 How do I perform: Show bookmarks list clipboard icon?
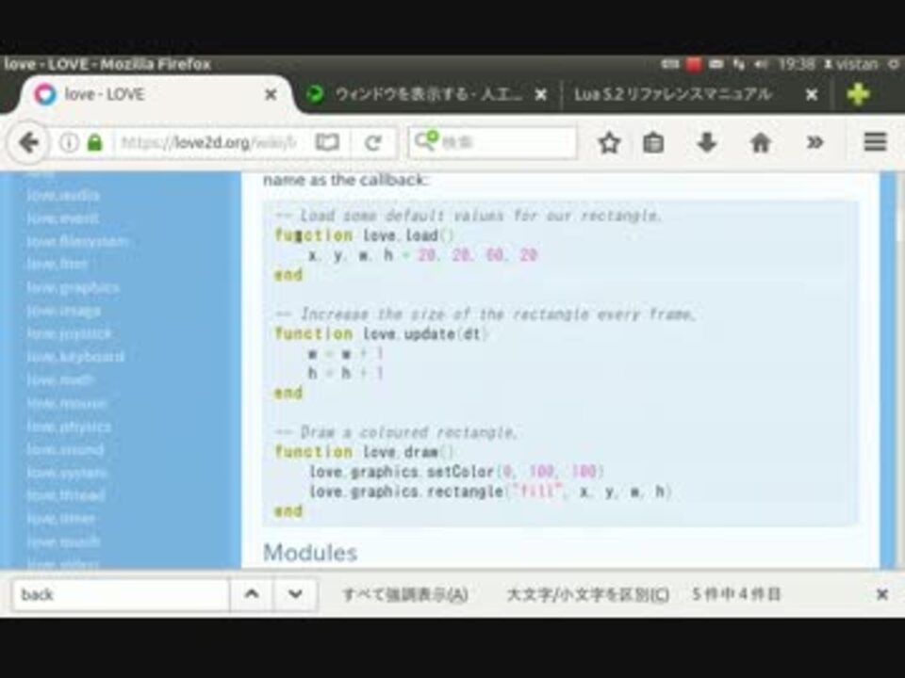[653, 142]
